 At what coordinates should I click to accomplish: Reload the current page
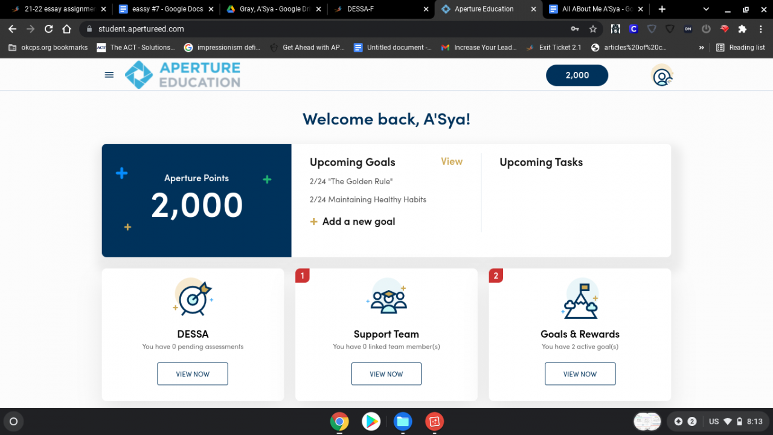coord(49,29)
